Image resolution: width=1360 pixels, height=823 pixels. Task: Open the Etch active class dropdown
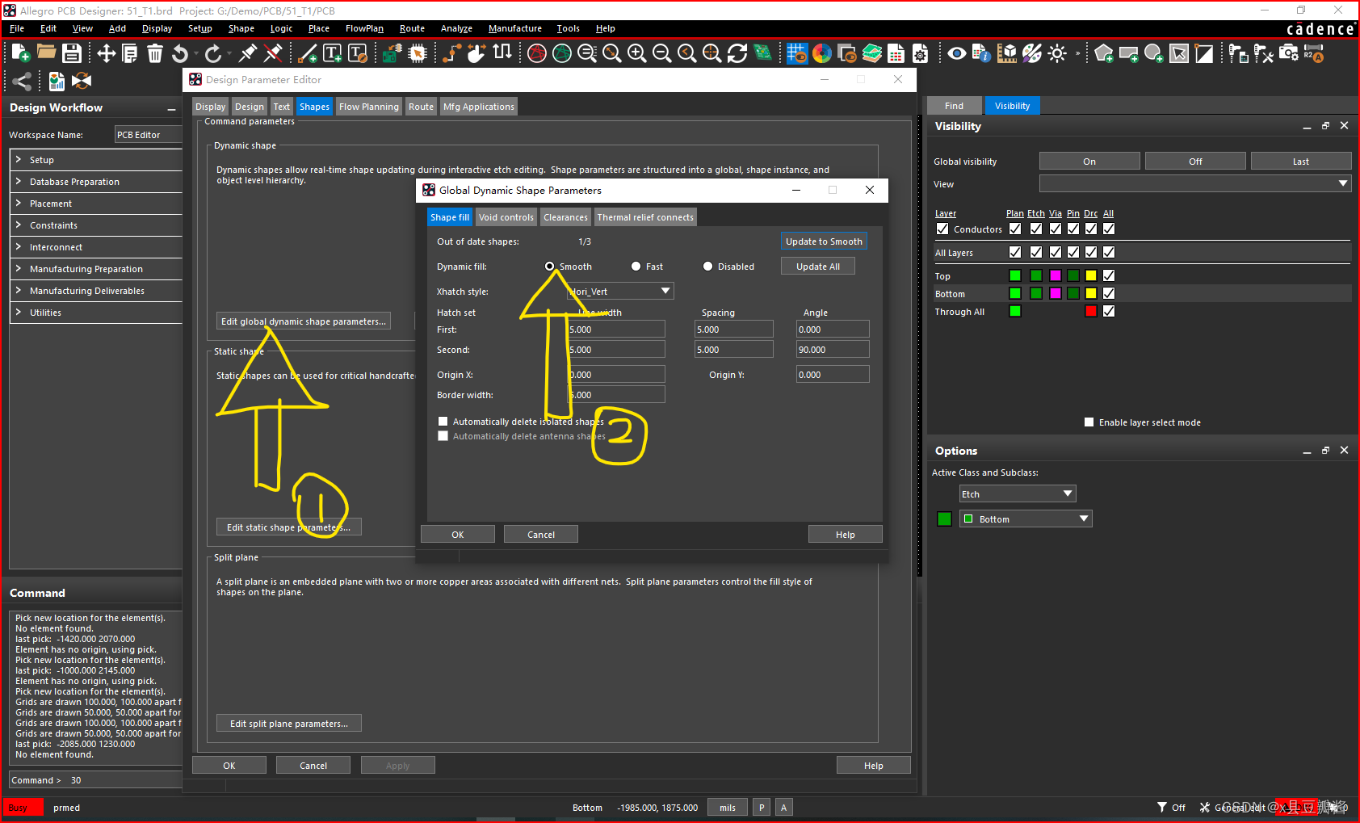1017,494
